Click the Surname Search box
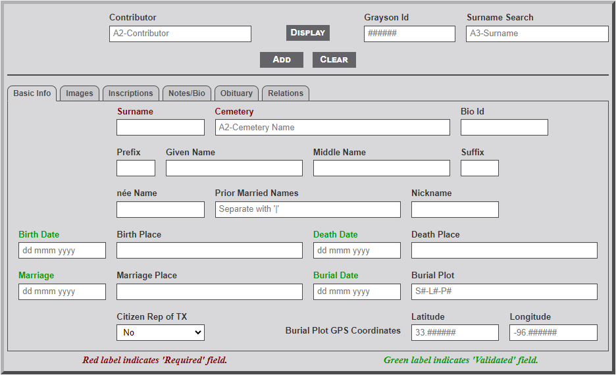Screen dimensions: 616x375 click(537, 34)
